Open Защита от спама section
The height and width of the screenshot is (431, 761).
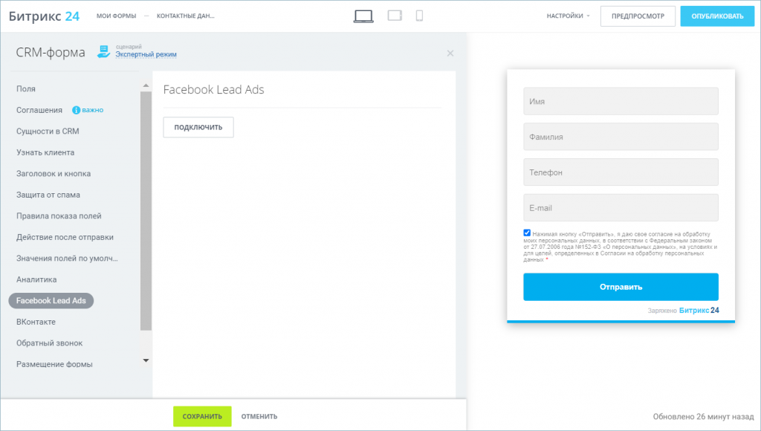[48, 195]
